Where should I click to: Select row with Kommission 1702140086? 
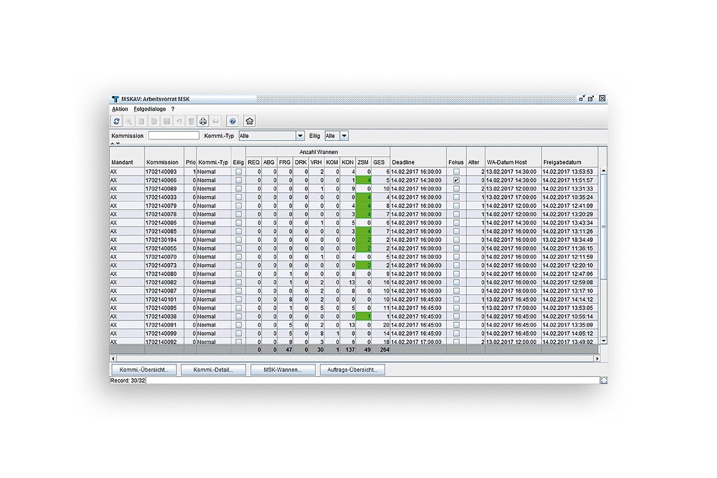[354, 222]
